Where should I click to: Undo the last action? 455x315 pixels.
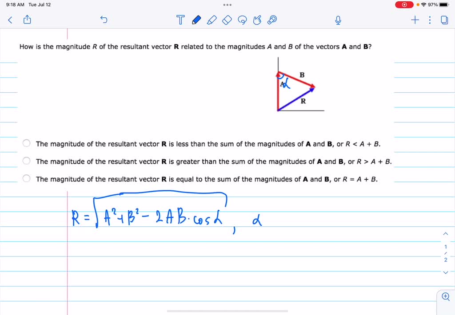point(104,20)
